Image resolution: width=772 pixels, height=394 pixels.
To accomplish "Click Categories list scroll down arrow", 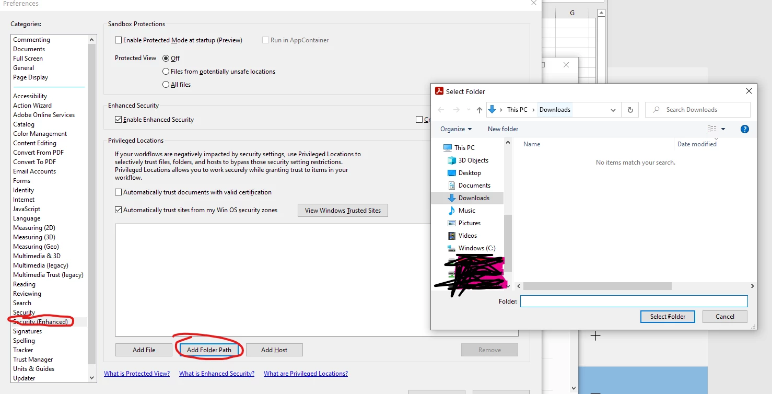I will [x=92, y=378].
